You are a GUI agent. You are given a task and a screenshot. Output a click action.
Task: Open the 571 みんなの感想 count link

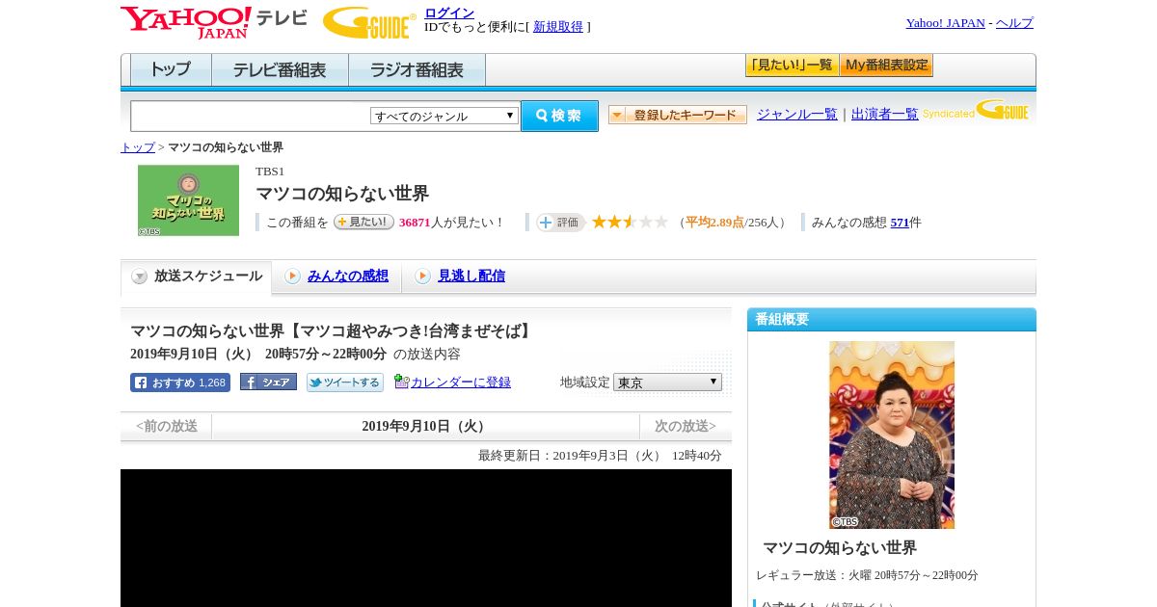tap(900, 223)
